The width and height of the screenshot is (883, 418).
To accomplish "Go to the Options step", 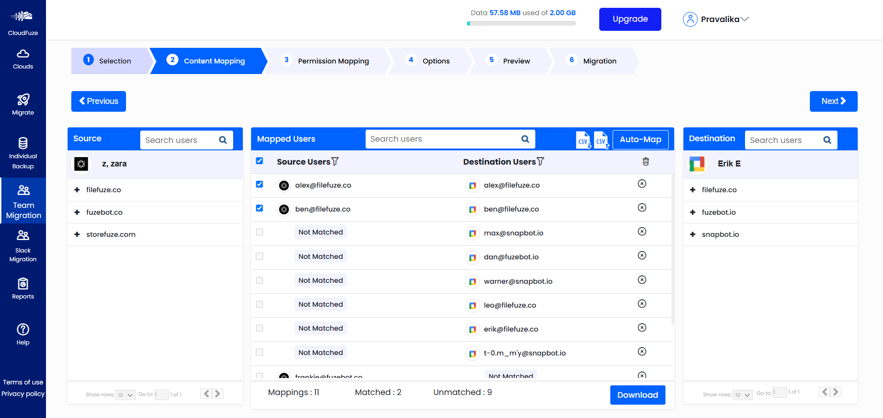I will point(430,61).
